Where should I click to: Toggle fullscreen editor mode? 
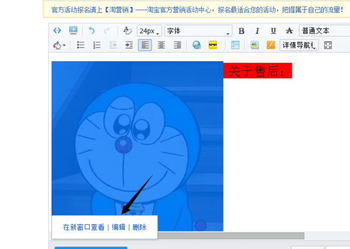(328, 45)
